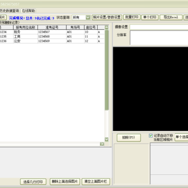Toggle the 记录自动下移 checkbox

coord(151,136)
